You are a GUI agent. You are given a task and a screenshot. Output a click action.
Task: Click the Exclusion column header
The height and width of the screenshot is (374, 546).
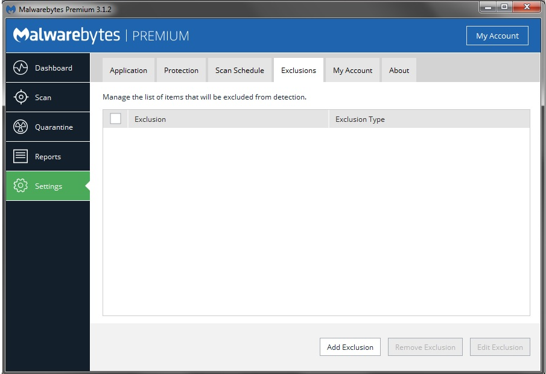coord(228,119)
